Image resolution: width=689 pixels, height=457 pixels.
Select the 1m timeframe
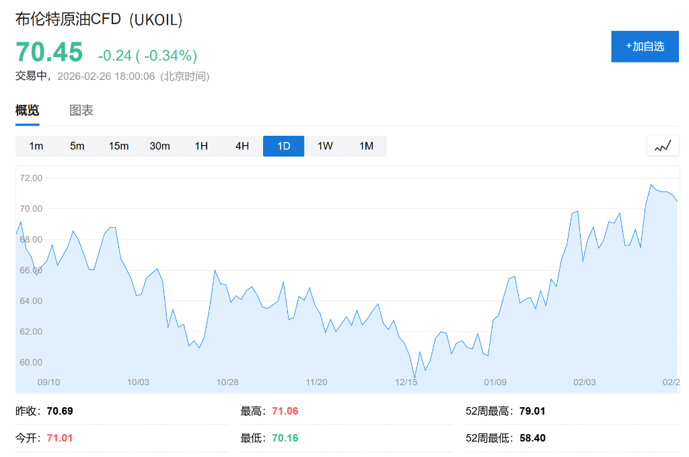click(x=36, y=146)
